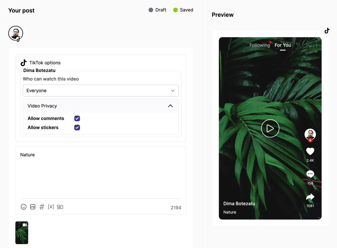The width and height of the screenshot is (337, 248).
Task: Disable the Allow stickers checkbox
Action: pos(77,128)
